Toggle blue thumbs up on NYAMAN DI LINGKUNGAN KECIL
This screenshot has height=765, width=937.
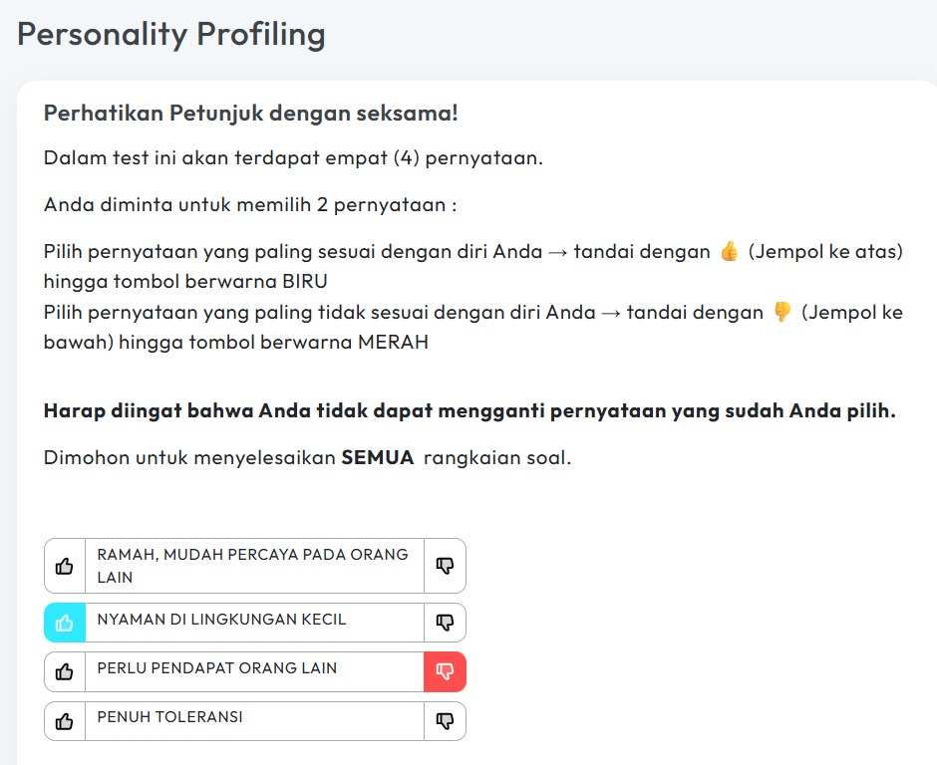(65, 623)
